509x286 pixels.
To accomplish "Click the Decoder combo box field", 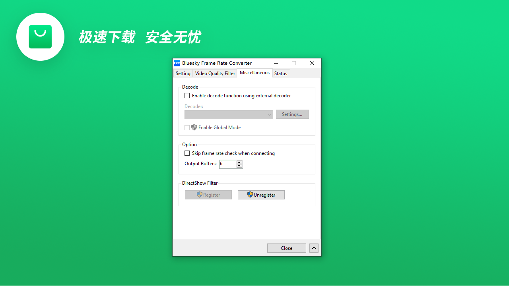I will pyautogui.click(x=227, y=114).
